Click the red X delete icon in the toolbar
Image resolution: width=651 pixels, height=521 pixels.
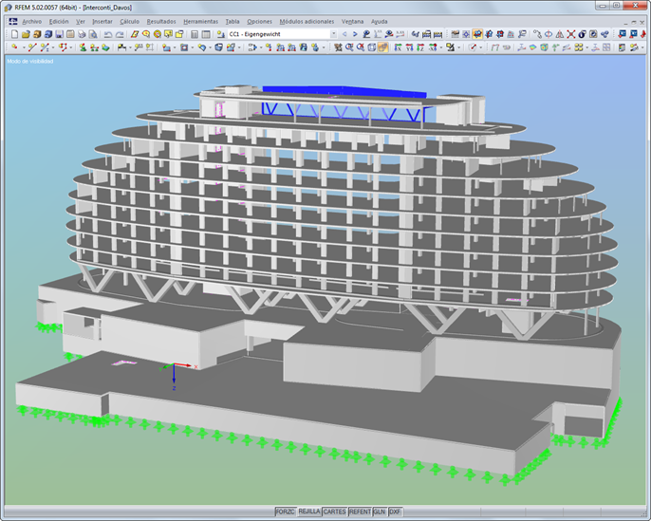pyautogui.click(x=571, y=34)
